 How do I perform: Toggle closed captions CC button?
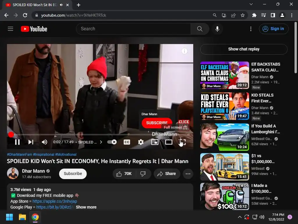click(x=127, y=142)
